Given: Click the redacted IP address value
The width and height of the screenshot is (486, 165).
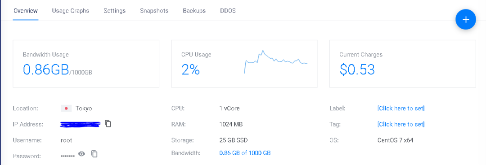Looking at the screenshot, I should [81, 124].
